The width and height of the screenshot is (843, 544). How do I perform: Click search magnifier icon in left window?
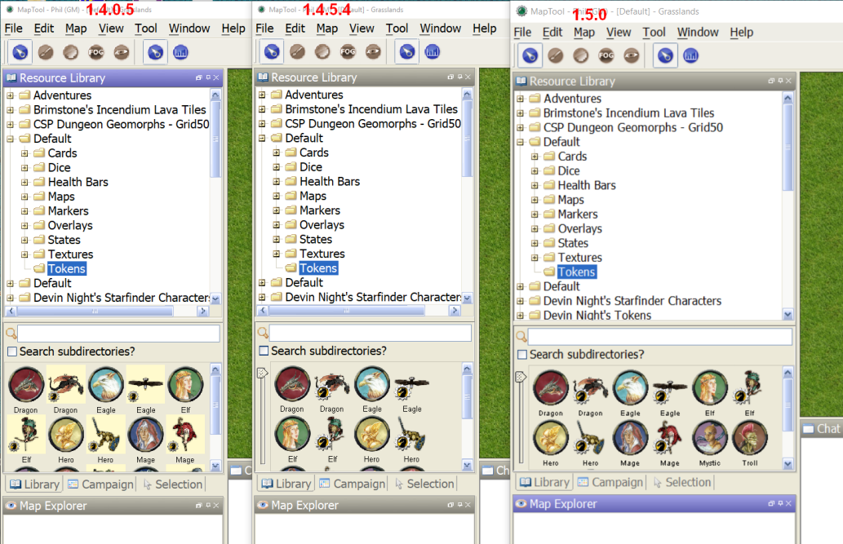[x=11, y=334]
